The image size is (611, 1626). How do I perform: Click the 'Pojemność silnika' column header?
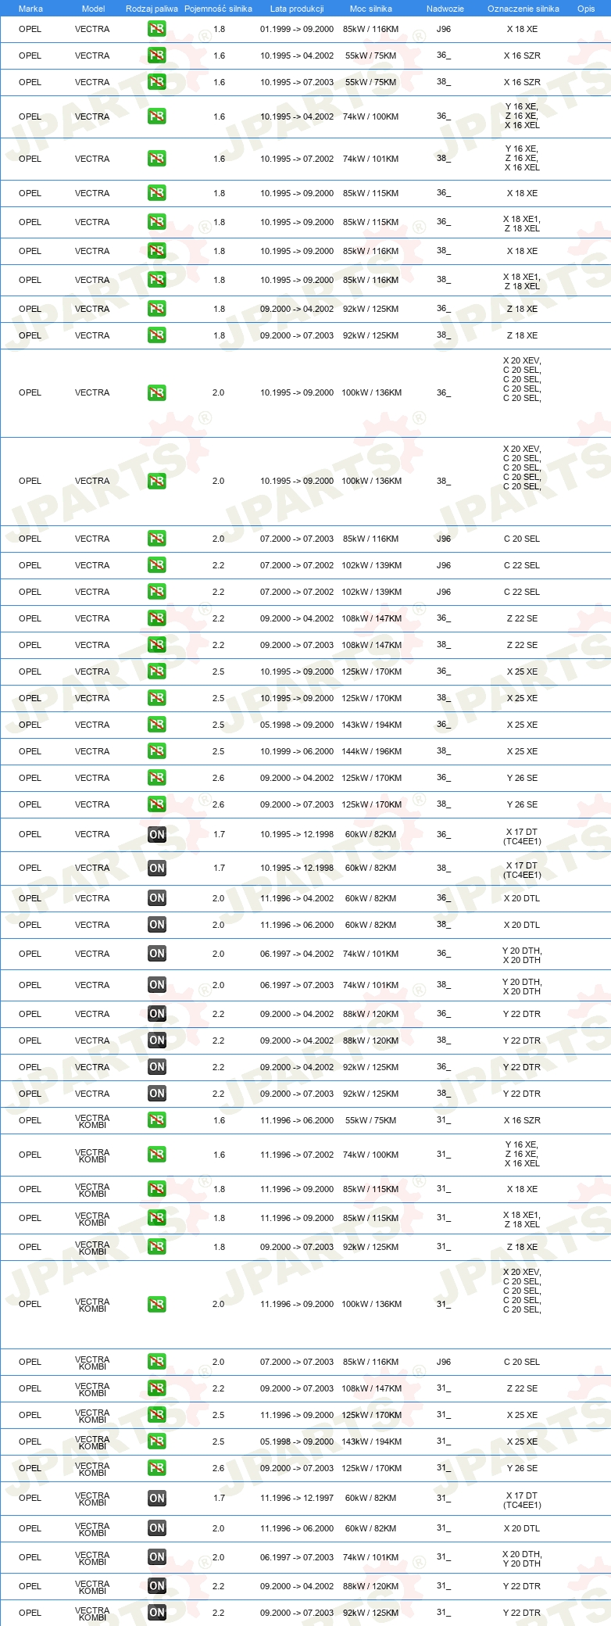(218, 9)
